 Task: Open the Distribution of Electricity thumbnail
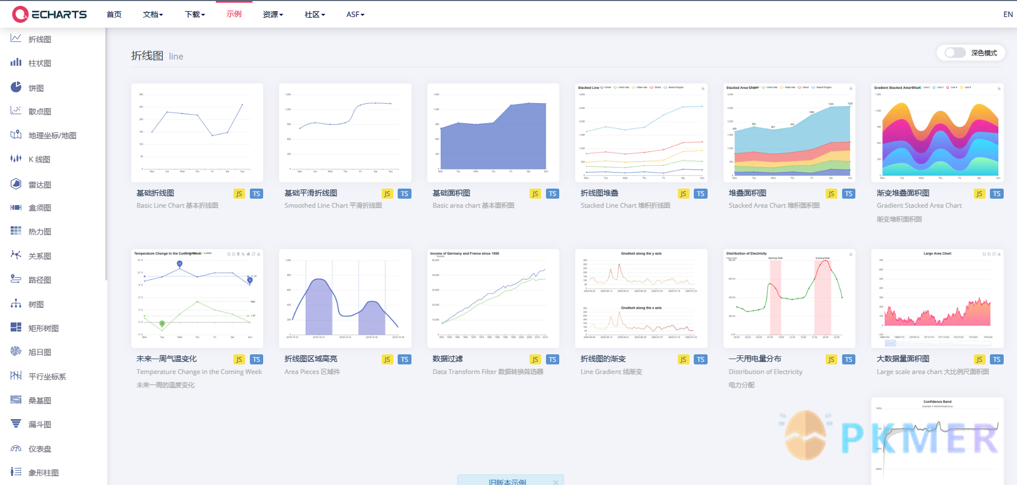click(x=789, y=299)
